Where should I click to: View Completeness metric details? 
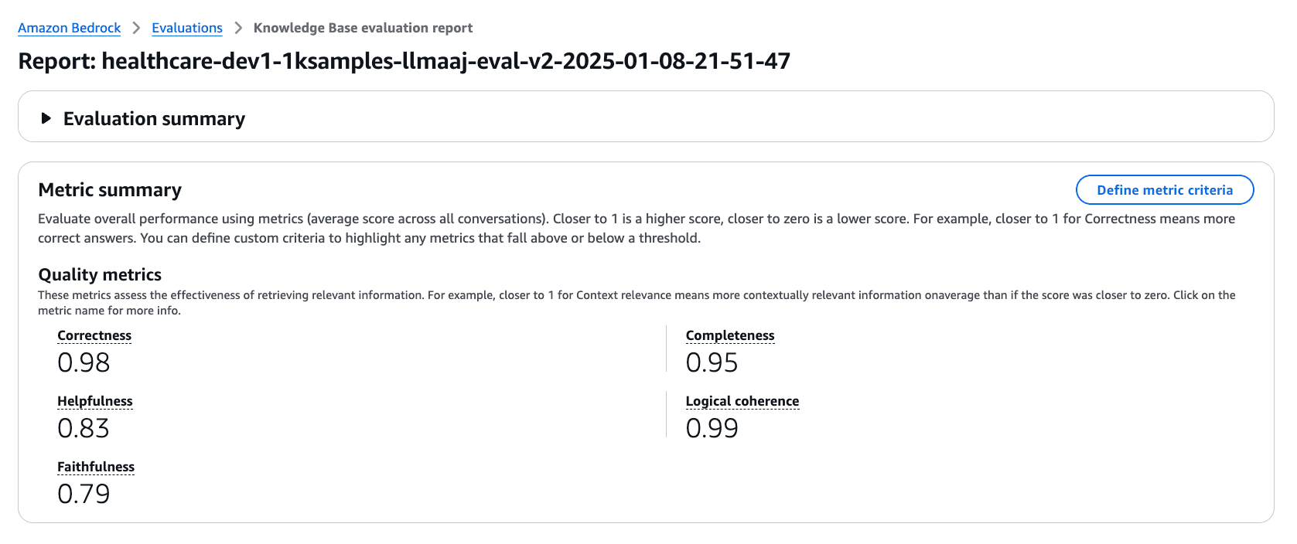coord(729,335)
